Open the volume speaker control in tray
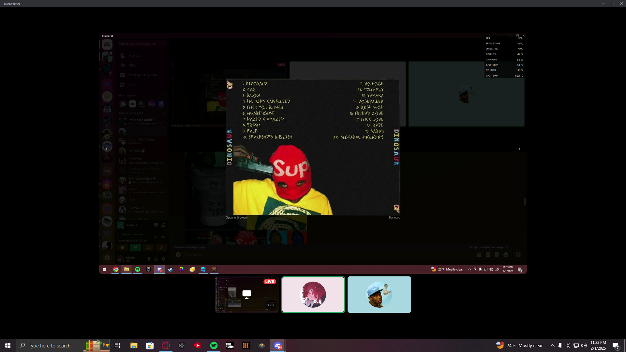Screen dimensions: 626x352 click(x=584, y=345)
